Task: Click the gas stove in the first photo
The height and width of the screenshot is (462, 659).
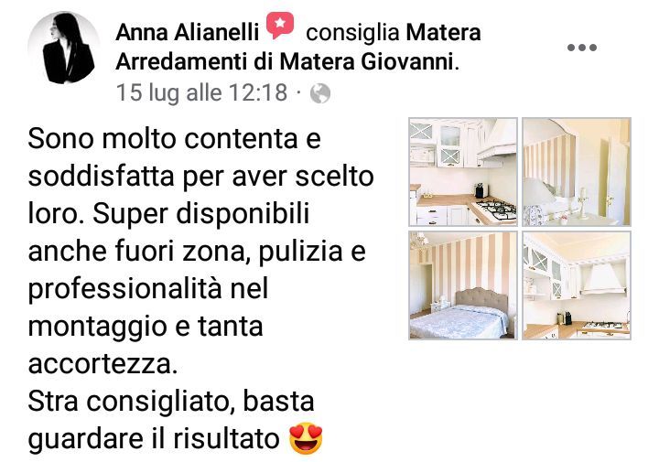Action: click(496, 209)
